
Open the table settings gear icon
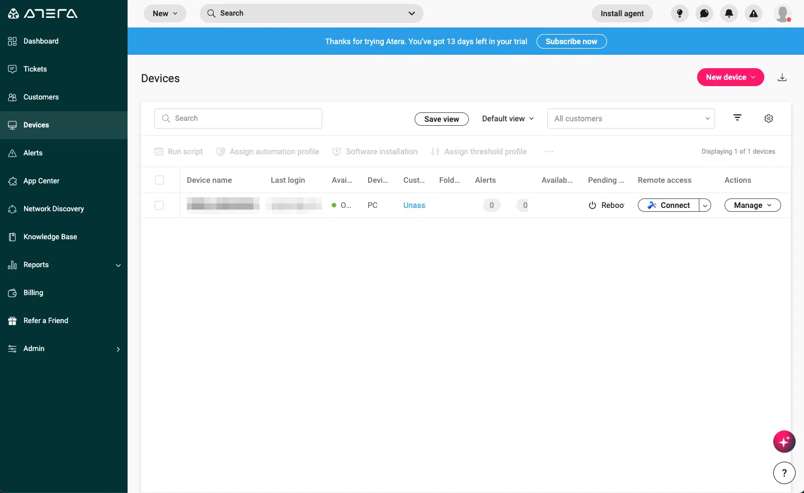tap(769, 118)
